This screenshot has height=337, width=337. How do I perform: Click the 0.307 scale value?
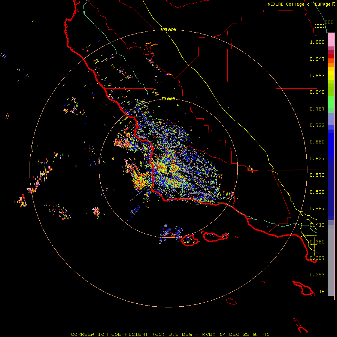point(317,258)
